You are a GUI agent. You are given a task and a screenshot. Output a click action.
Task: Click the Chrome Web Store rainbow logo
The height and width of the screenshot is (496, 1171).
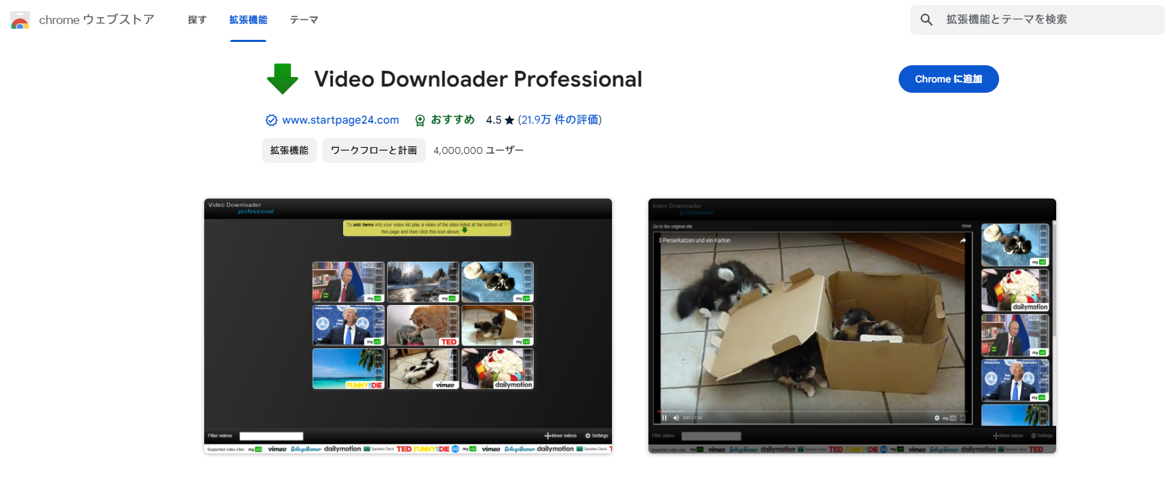20,21
